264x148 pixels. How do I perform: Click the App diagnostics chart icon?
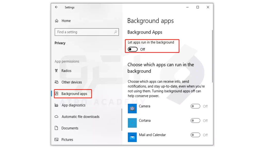[56, 105]
